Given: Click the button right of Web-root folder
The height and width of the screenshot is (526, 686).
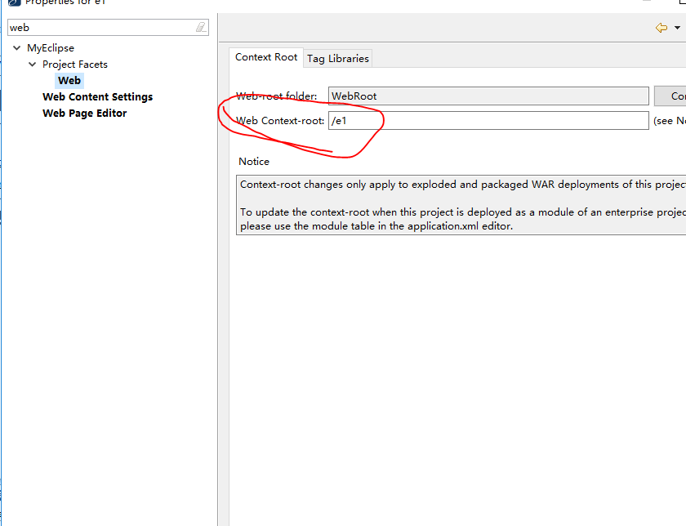Looking at the screenshot, I should 670,96.
